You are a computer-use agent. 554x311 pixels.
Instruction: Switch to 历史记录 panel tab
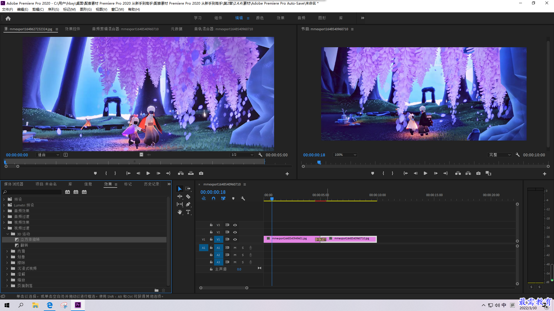[x=151, y=184]
